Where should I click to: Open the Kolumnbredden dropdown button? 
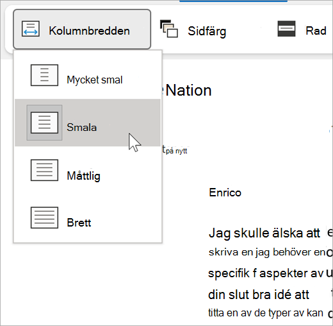tap(82, 30)
